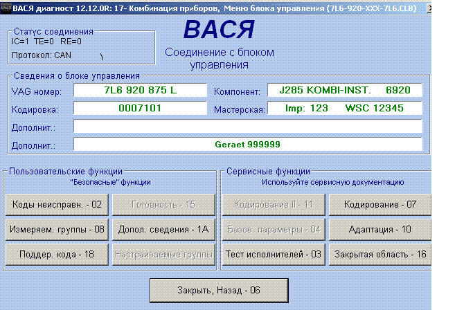Click the Кодировка: label
This screenshot has width=473, height=310.
(35, 110)
